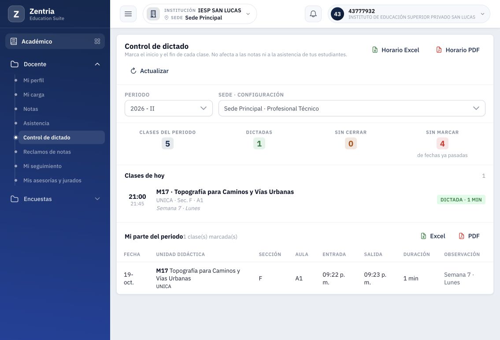Click the institution building icon
This screenshot has height=340, width=500.
(x=153, y=14)
